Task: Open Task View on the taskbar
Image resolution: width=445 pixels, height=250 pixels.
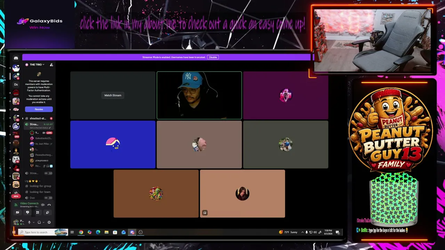Action: tap(72, 232)
